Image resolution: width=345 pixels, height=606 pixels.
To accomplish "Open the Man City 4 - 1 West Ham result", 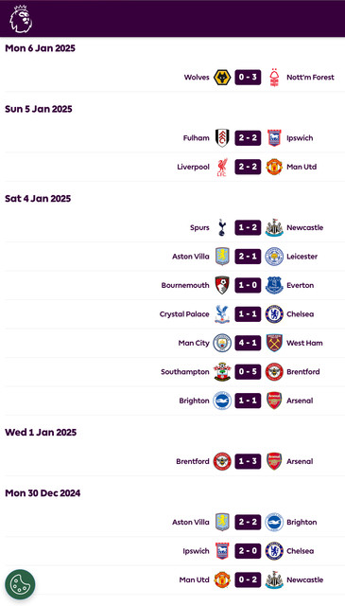I will coord(248,343).
